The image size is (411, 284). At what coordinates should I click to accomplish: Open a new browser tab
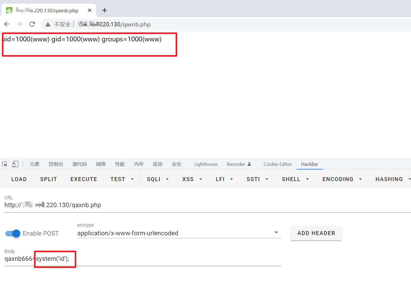pos(105,10)
